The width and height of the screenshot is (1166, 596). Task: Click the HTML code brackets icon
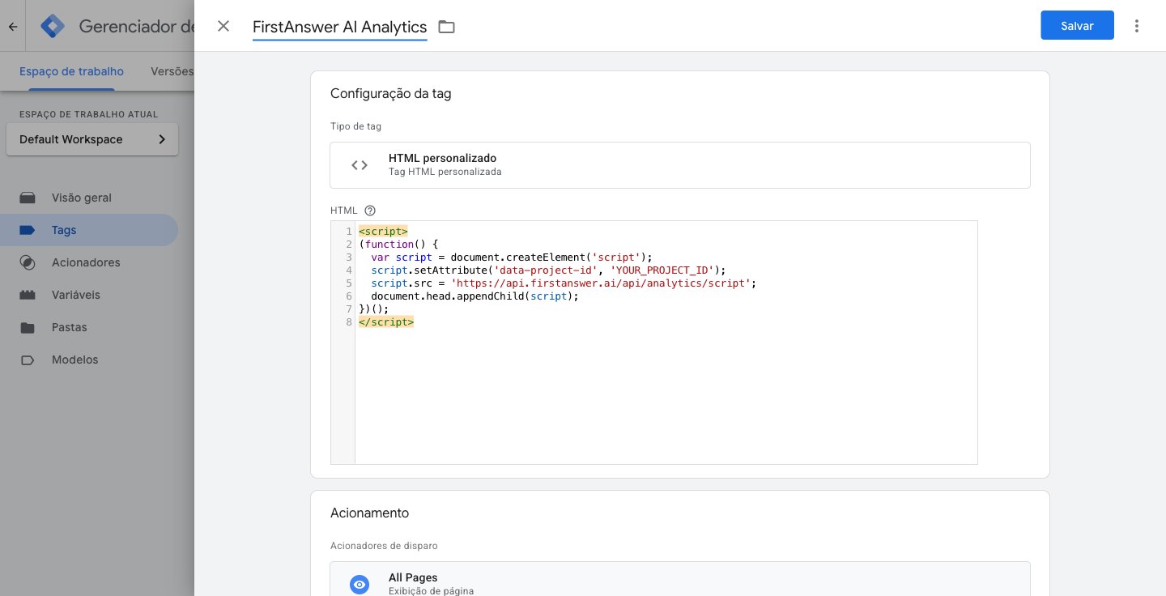pyautogui.click(x=360, y=165)
